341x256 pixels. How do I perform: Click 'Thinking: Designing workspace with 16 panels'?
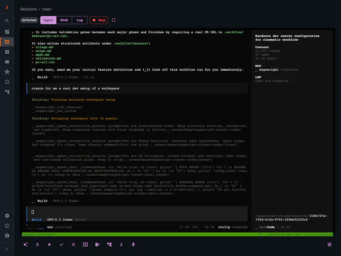pyautogui.click(x=74, y=119)
